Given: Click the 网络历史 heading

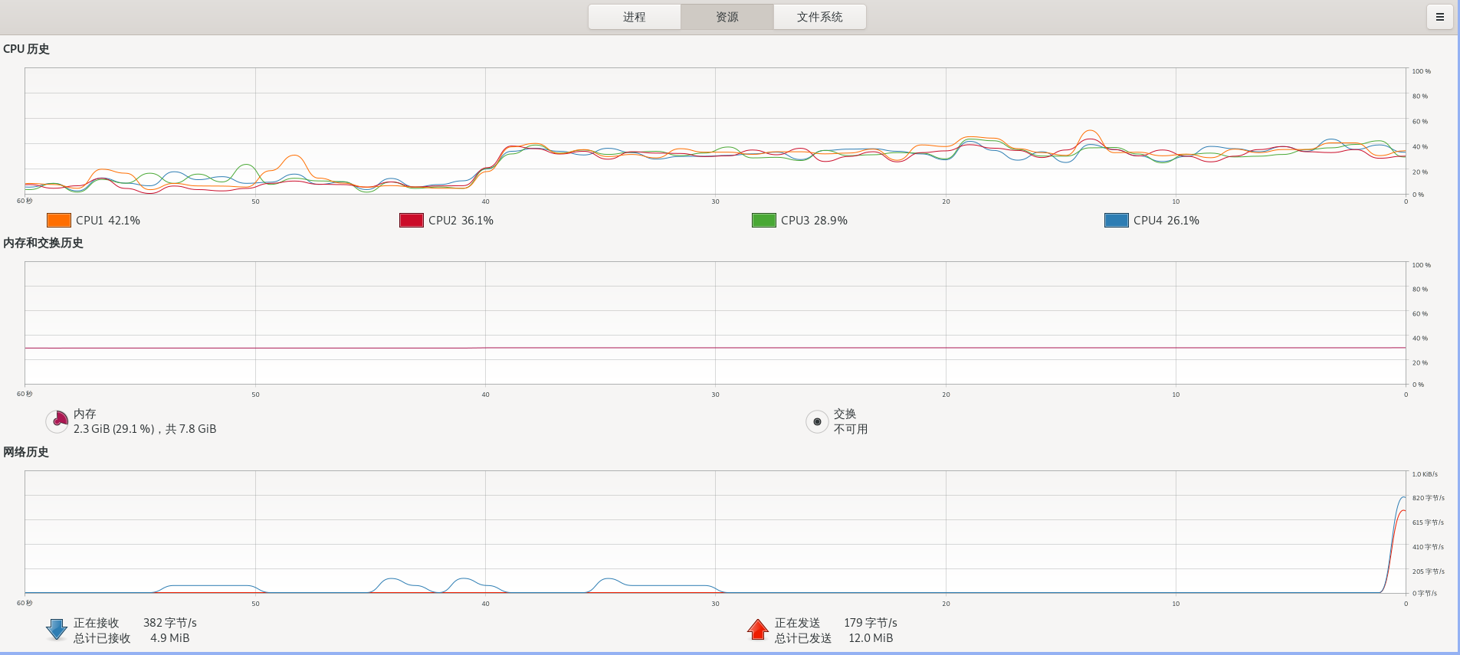Looking at the screenshot, I should [26, 452].
